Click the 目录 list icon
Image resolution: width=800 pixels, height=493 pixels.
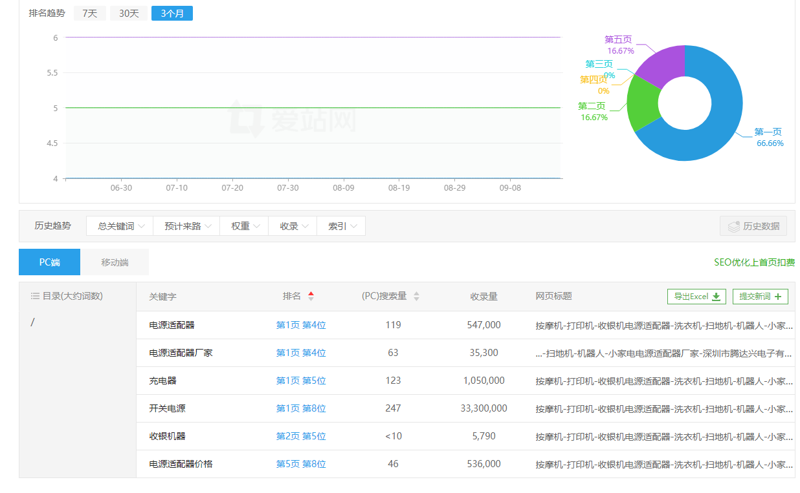35,296
